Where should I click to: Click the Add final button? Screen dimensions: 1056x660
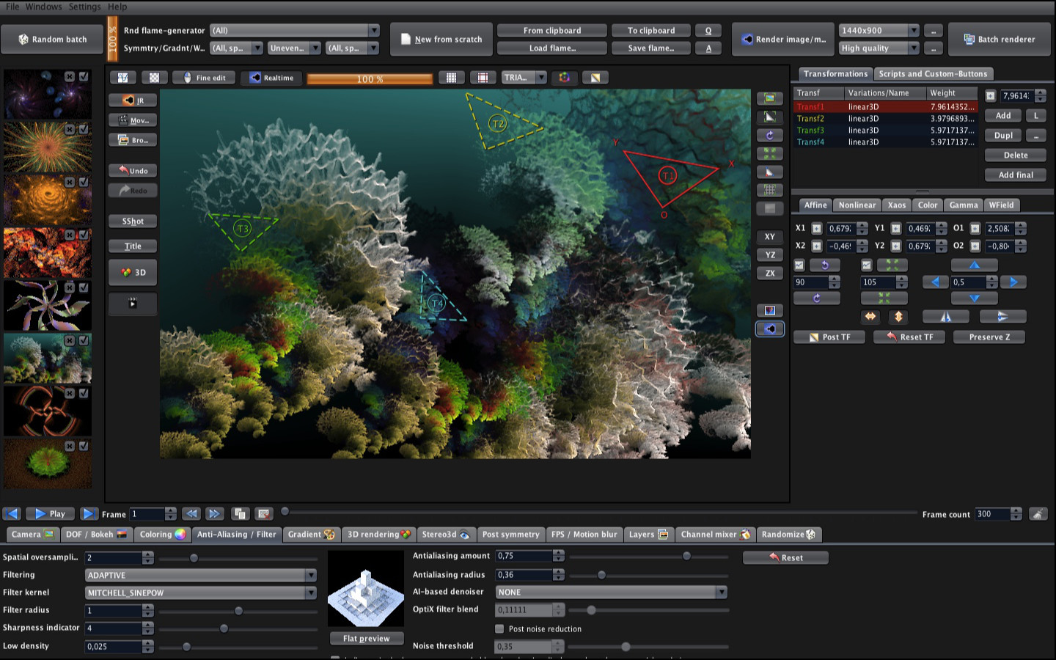click(1015, 175)
